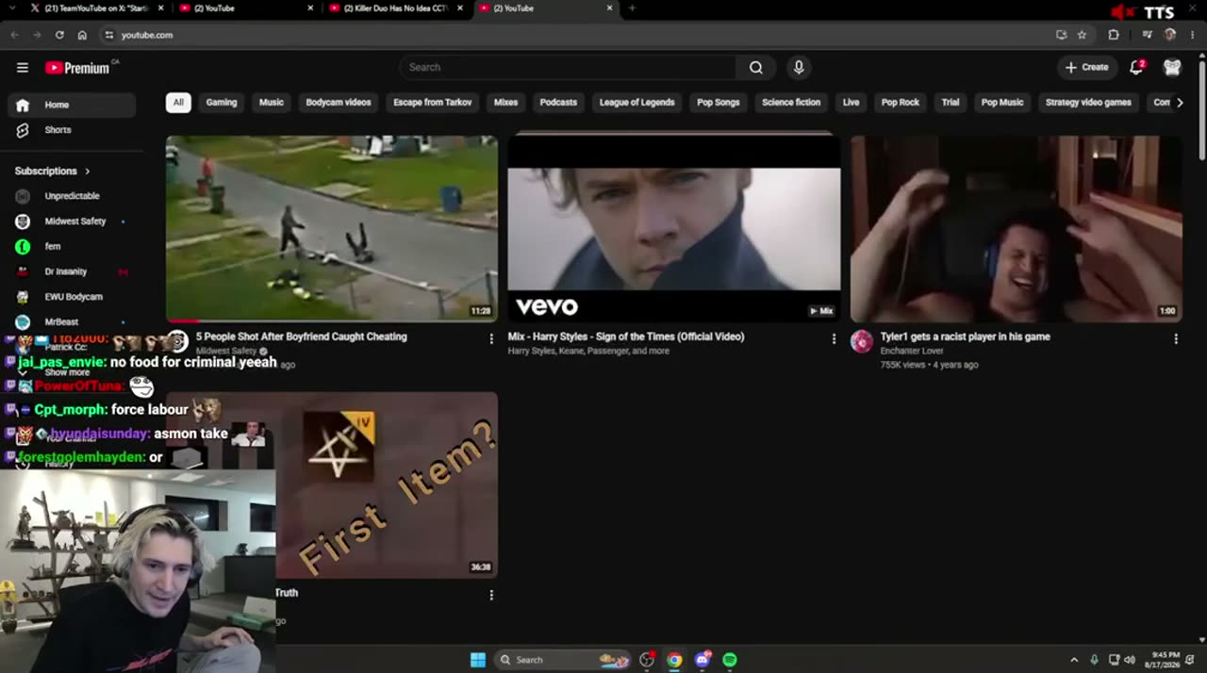Open Chrome extensions puzzle icon

click(1114, 35)
